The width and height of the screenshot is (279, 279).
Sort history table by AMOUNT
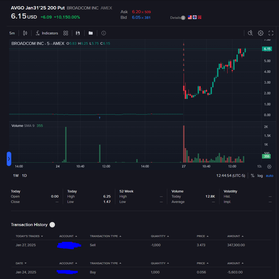coord(235,263)
